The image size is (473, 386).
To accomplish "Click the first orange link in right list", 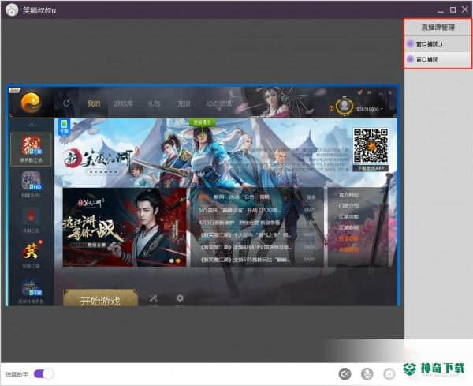I will pos(348,238).
